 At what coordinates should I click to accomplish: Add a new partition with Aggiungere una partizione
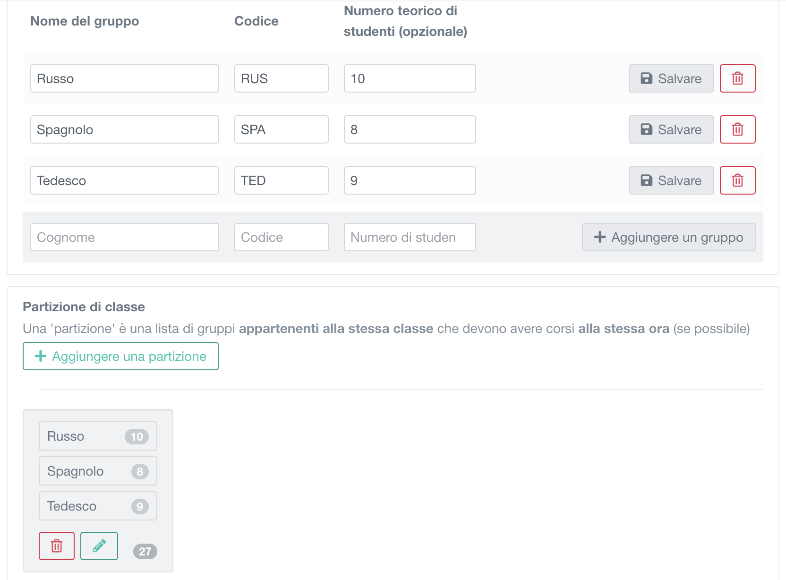(120, 356)
